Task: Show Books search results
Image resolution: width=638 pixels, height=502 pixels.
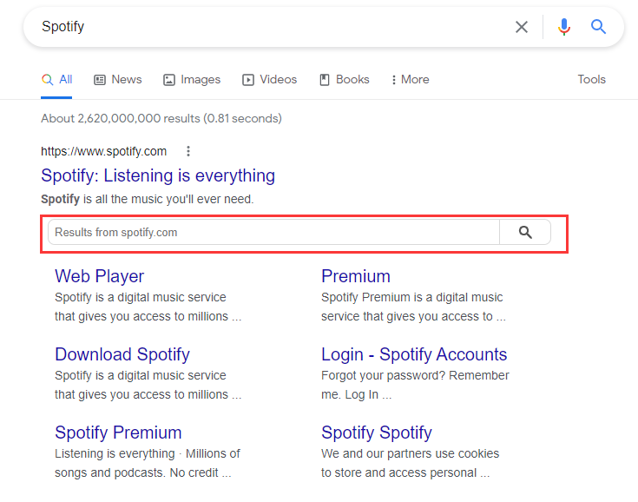Action: click(x=345, y=80)
